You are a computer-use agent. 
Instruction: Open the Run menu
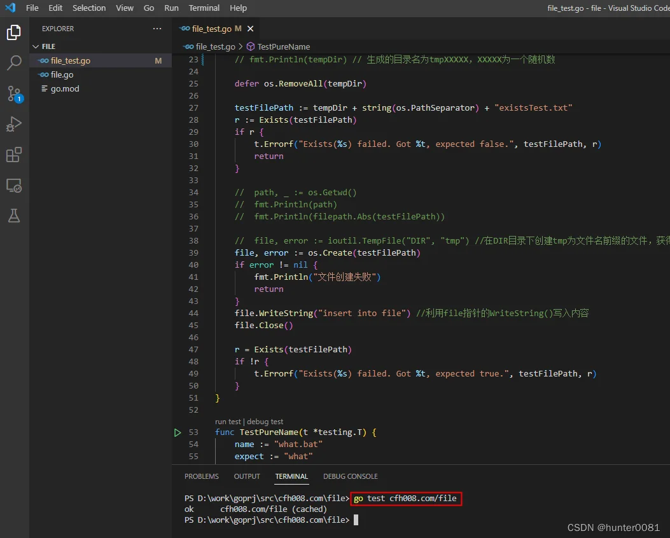(x=171, y=8)
